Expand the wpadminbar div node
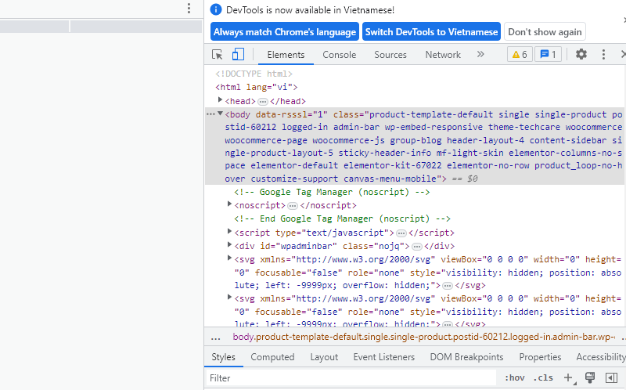The image size is (626, 390). point(230,245)
